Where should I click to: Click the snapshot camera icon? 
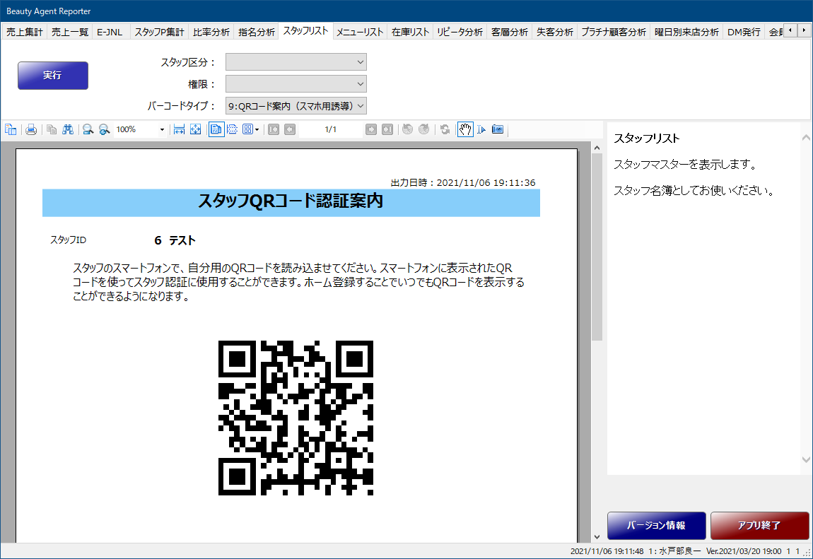click(x=498, y=129)
